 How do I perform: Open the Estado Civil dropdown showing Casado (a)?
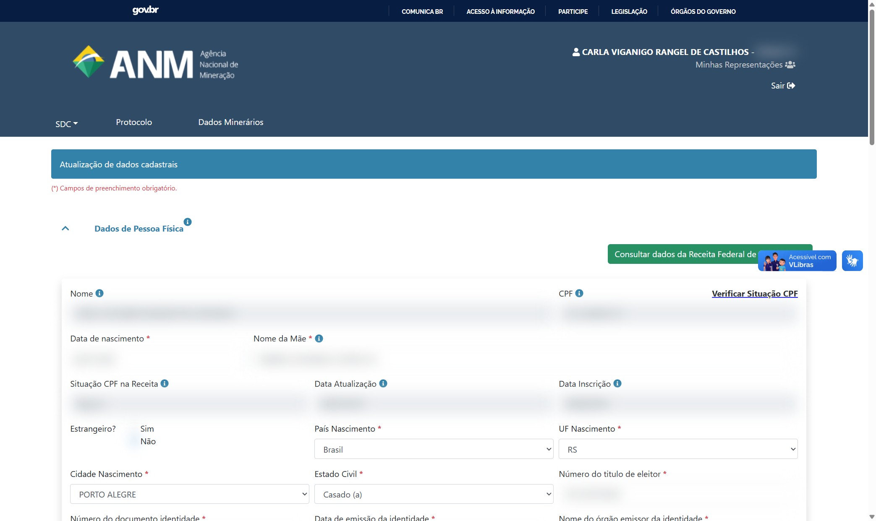[x=434, y=494]
